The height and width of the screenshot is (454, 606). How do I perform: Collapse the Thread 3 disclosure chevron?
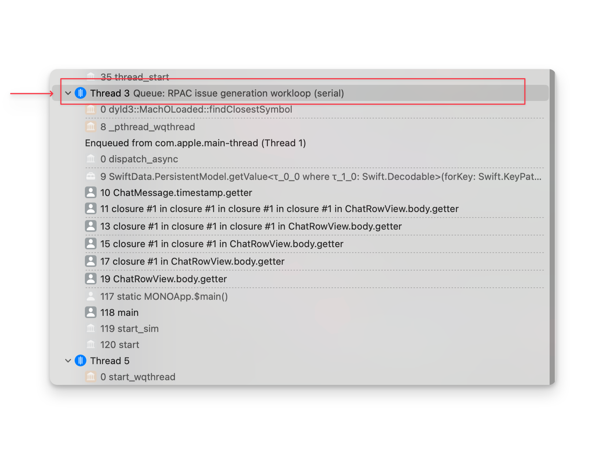tap(68, 93)
